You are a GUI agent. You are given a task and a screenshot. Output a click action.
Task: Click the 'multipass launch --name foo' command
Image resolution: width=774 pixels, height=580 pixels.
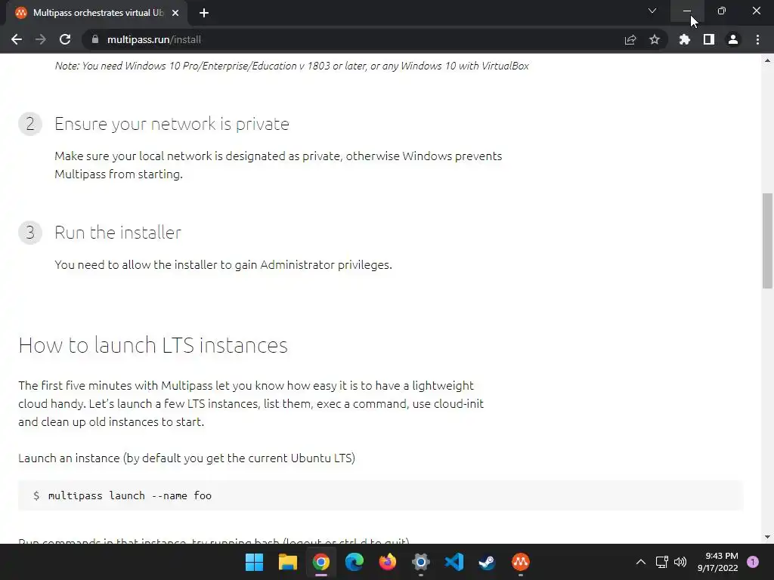click(x=130, y=495)
